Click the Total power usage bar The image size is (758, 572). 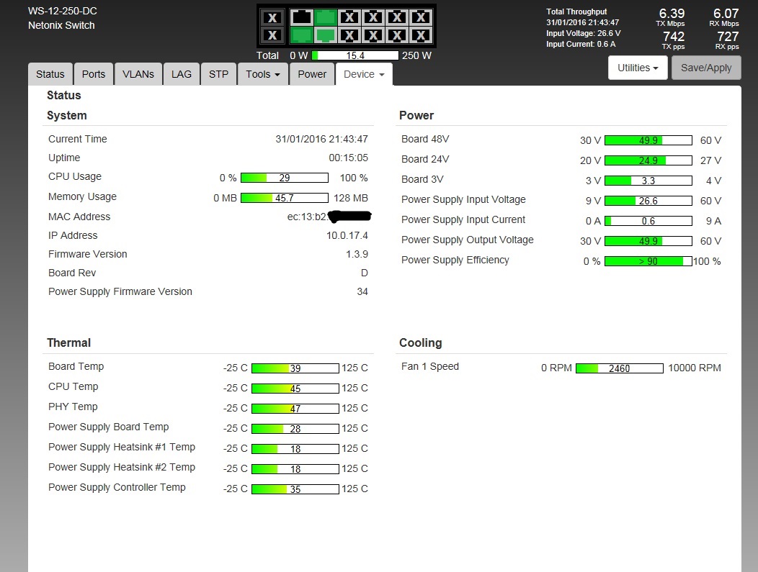355,55
